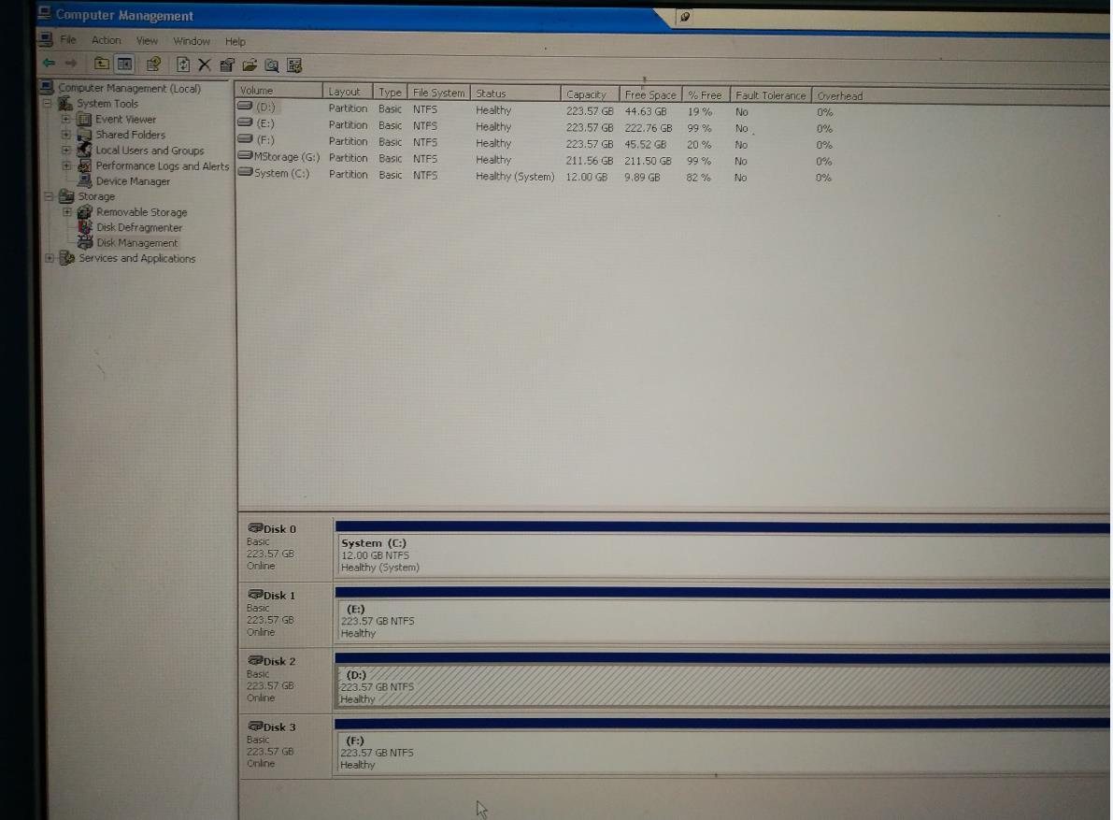Open the View menu
Screen dimensions: 1113x820
click(147, 40)
